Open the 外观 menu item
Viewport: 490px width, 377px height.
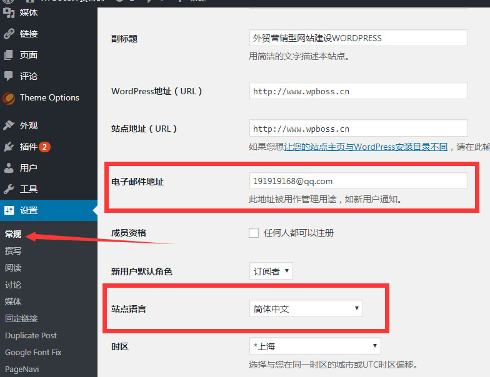(x=29, y=125)
